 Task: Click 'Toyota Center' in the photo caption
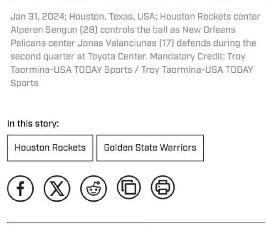(117, 57)
